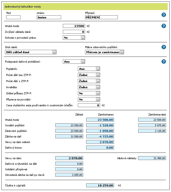Focus the Příjmení input field
The image size is (171, 192).
click(x=101, y=17)
